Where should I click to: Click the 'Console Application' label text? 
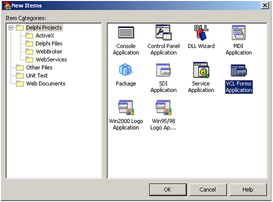point(126,50)
